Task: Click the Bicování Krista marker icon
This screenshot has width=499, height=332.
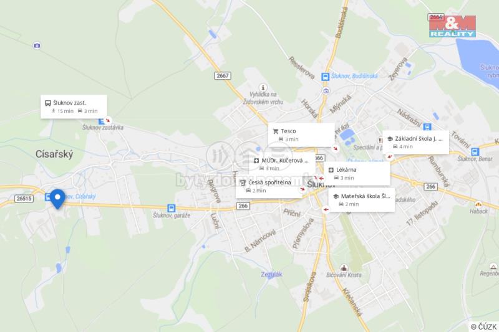Action: 344,267
